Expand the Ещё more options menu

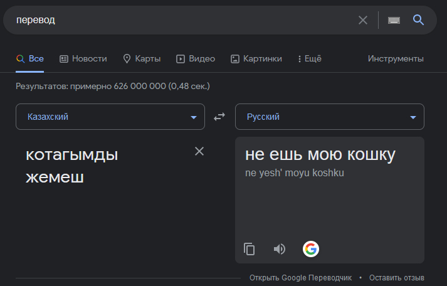pos(309,59)
